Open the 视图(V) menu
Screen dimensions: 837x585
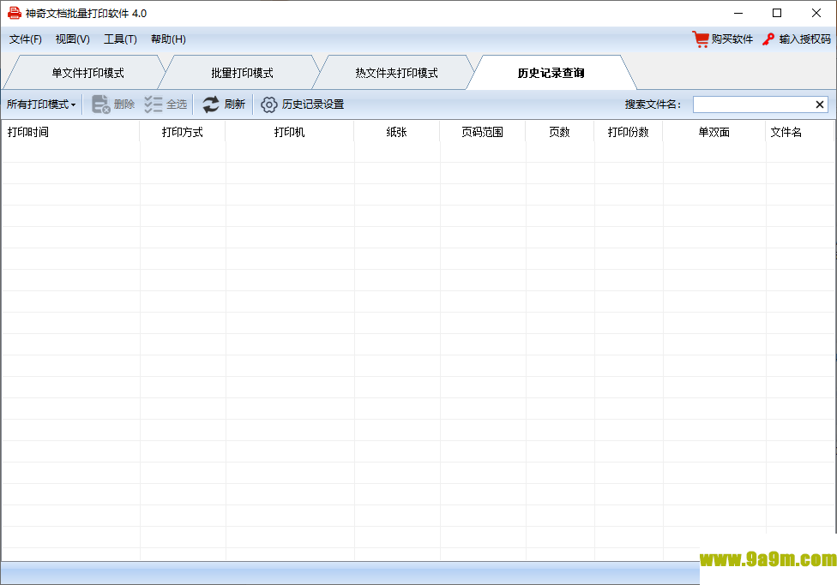click(x=73, y=39)
